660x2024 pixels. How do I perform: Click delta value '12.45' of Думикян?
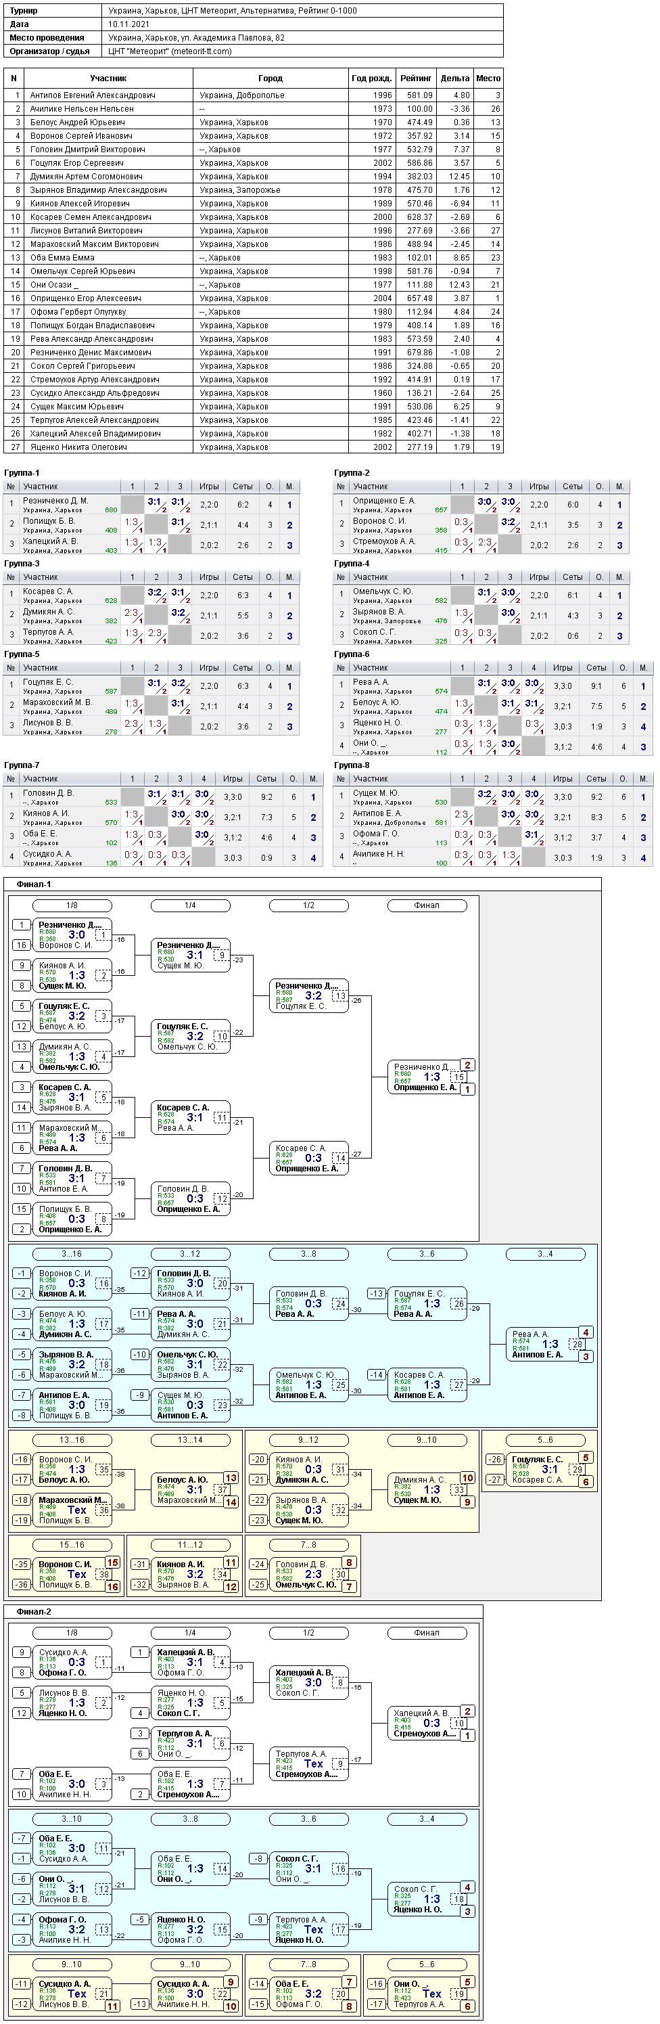(x=459, y=176)
